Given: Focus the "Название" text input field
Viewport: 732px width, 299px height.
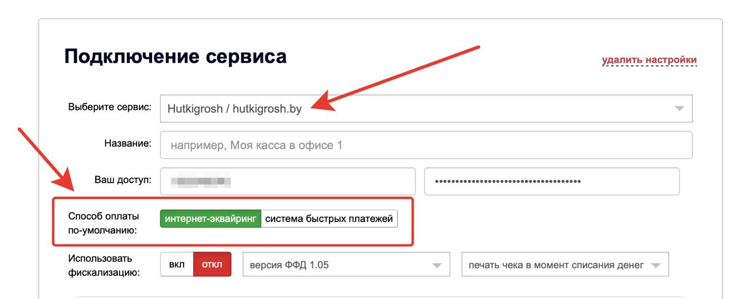Looking at the screenshot, I should pos(426,145).
